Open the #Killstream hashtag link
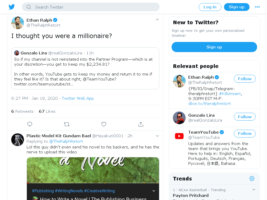 230,94
